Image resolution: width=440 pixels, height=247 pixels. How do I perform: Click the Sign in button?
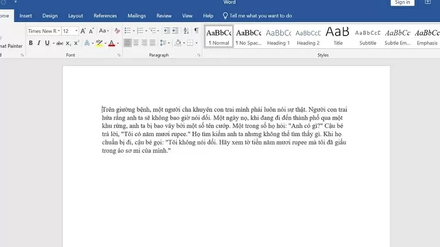click(x=403, y=3)
